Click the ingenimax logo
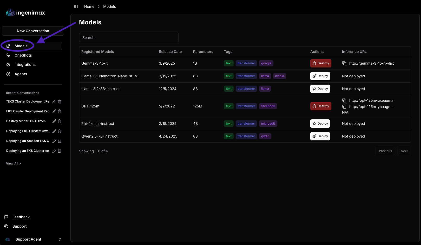The image size is (421, 245). [25, 13]
